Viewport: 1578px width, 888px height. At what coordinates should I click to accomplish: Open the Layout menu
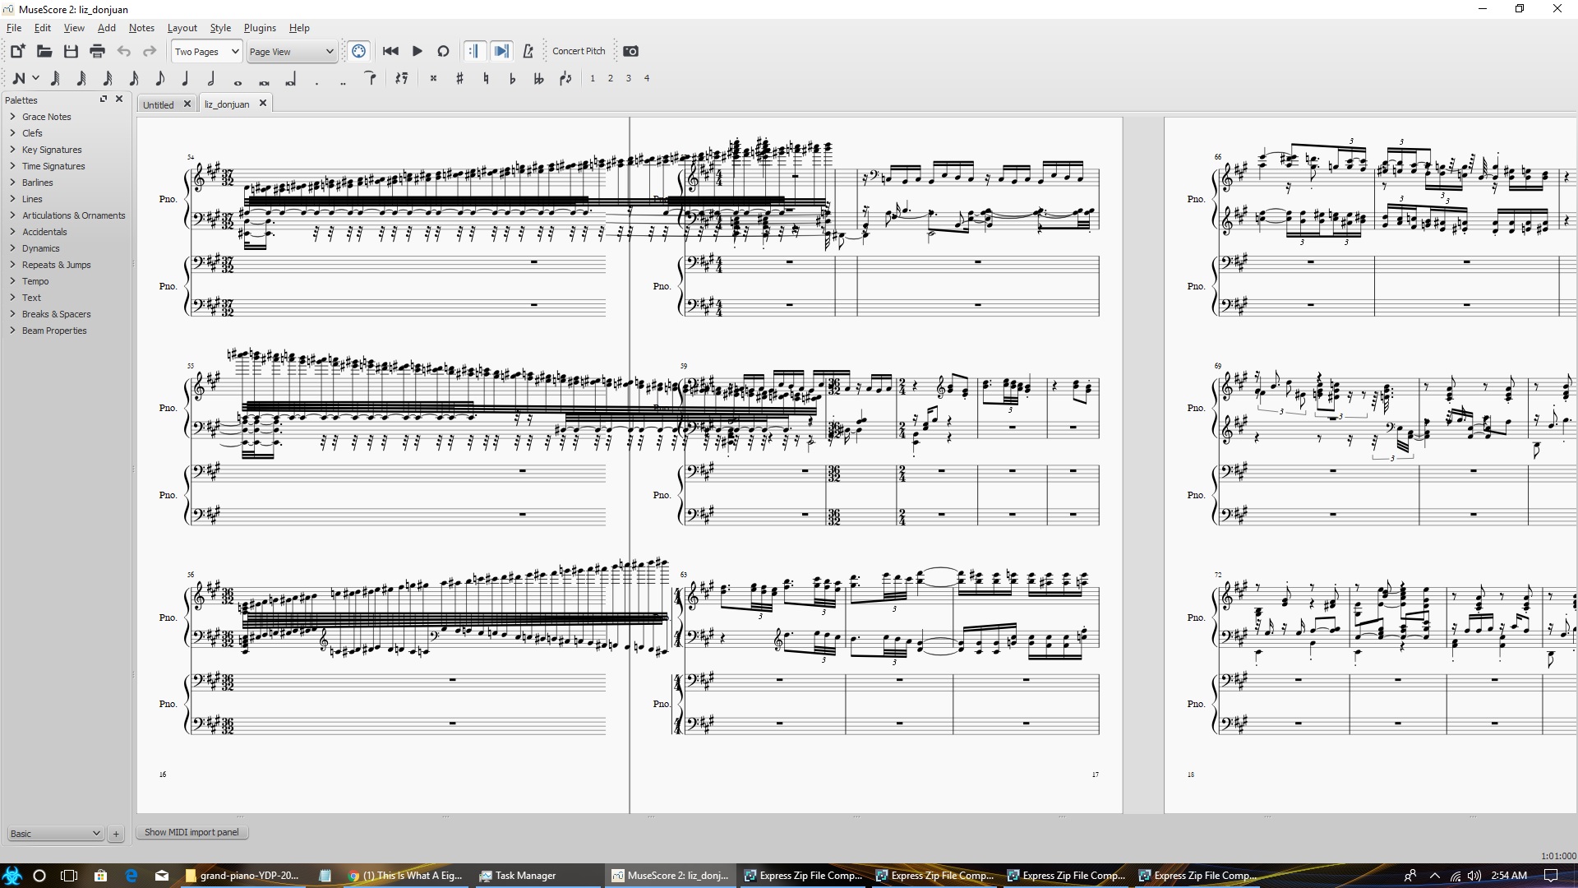(x=182, y=28)
